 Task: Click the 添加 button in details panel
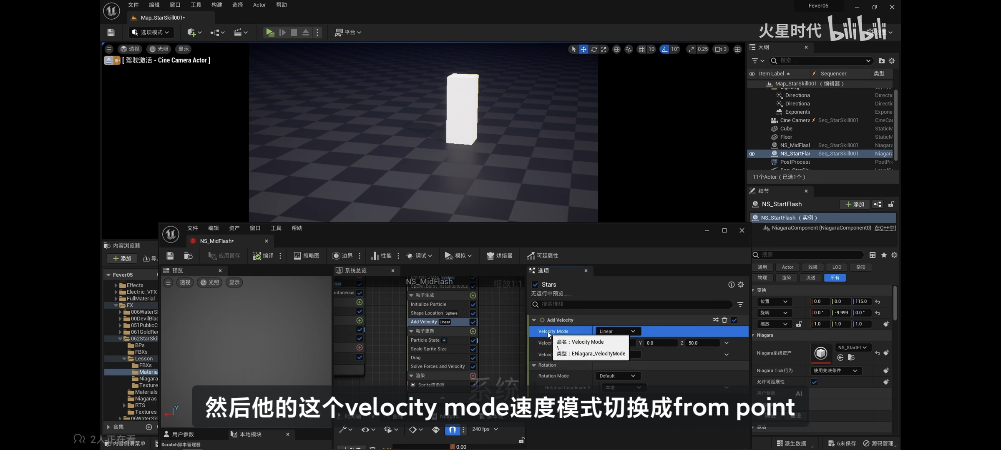855,204
